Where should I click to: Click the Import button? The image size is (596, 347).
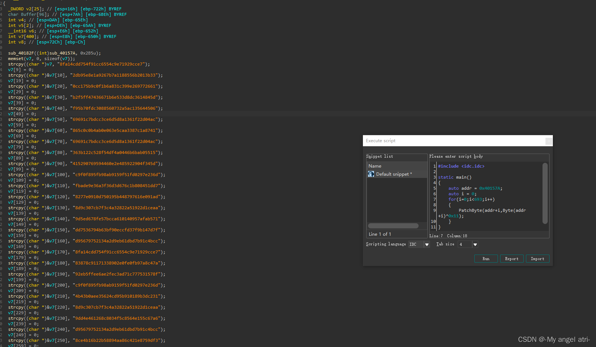537,259
